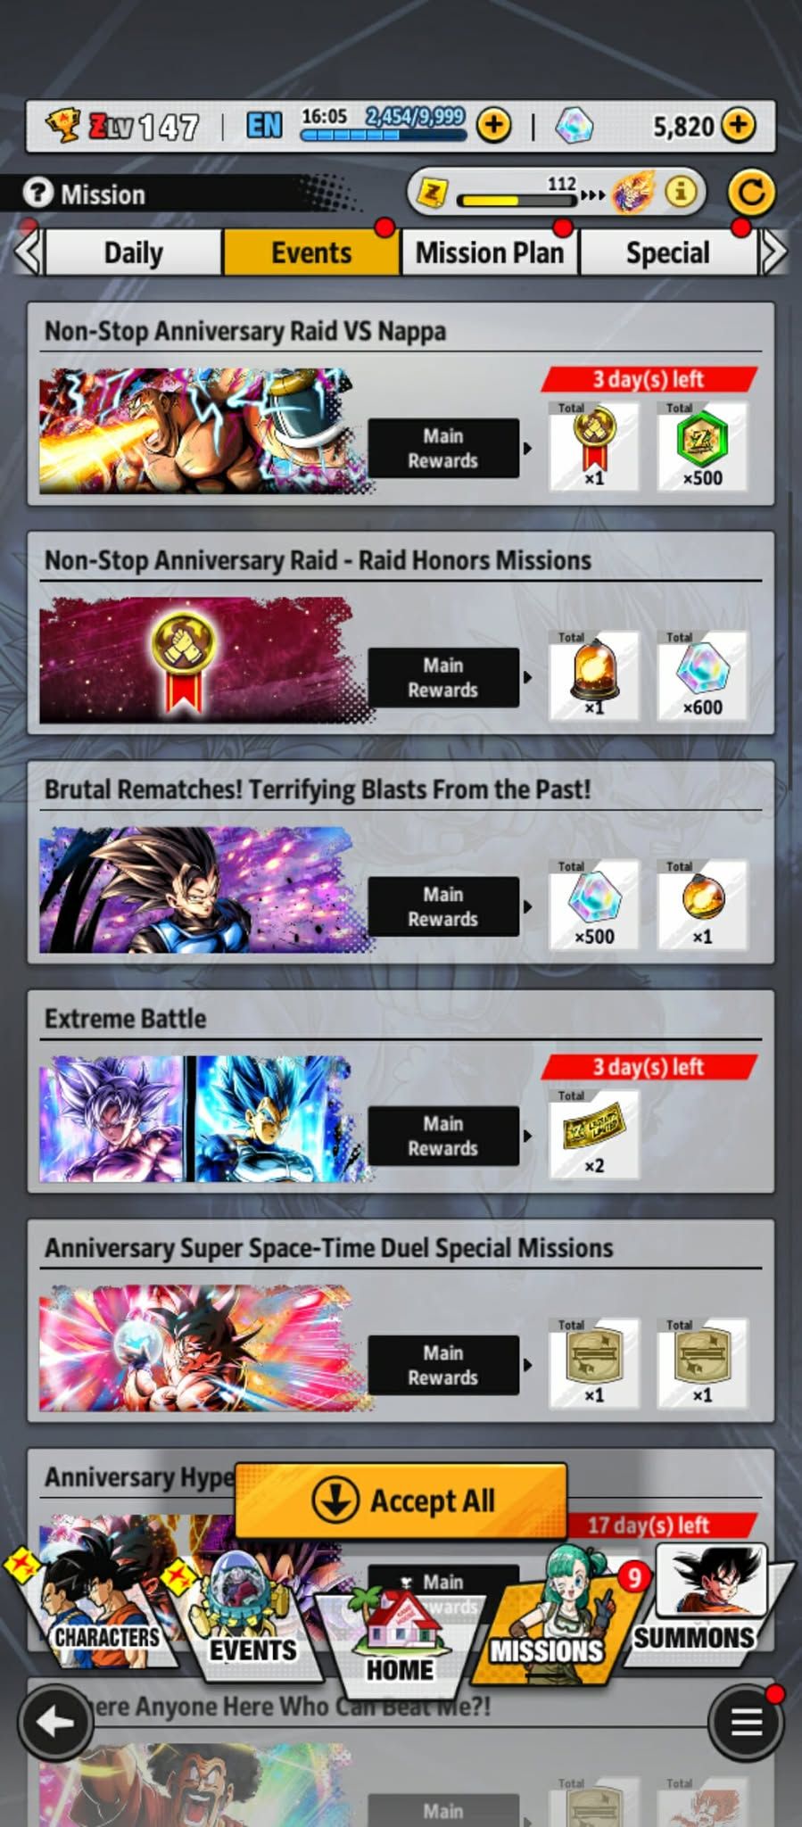Show previous tabs with left arrow
The width and height of the screenshot is (802, 1827).
[x=29, y=252]
